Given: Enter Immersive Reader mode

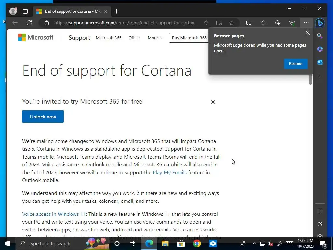Looking at the screenshot, I should pos(219,23).
